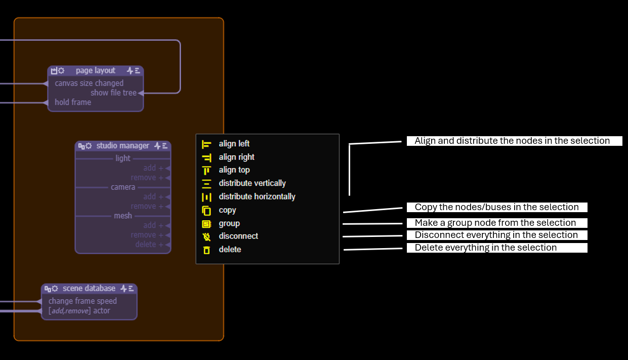
Task: Click the list icon on scene database header
Action: tap(131, 289)
